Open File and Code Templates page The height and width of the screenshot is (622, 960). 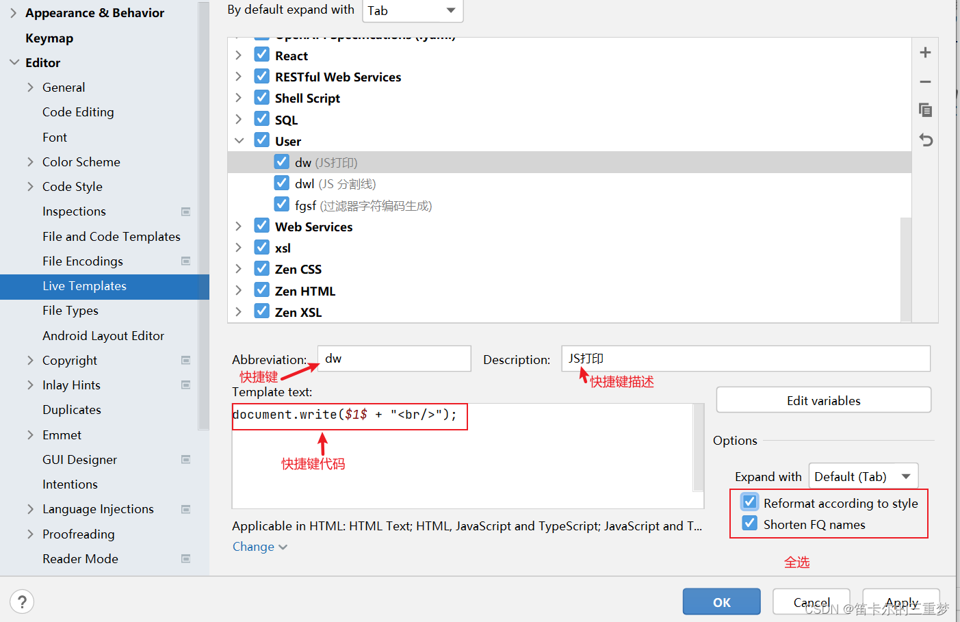[112, 237]
